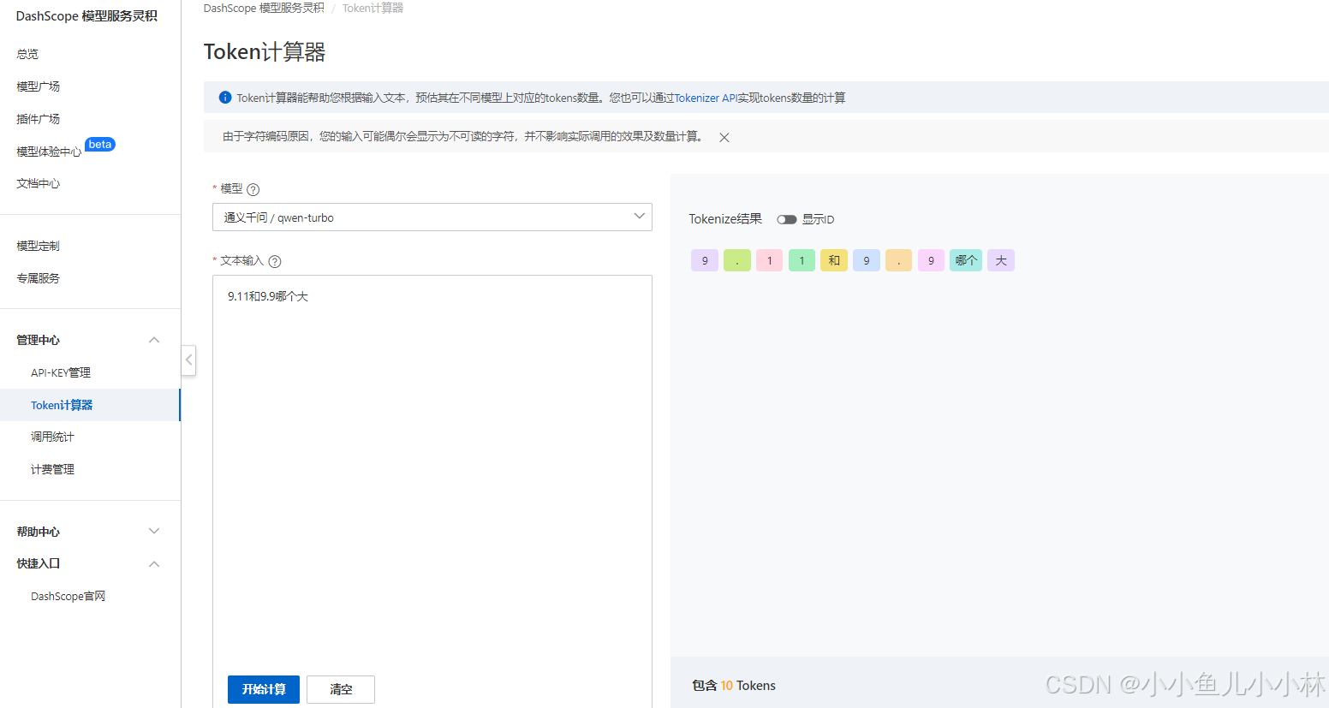
Task: Click the purple first '9' token chip
Action: pyautogui.click(x=705, y=260)
